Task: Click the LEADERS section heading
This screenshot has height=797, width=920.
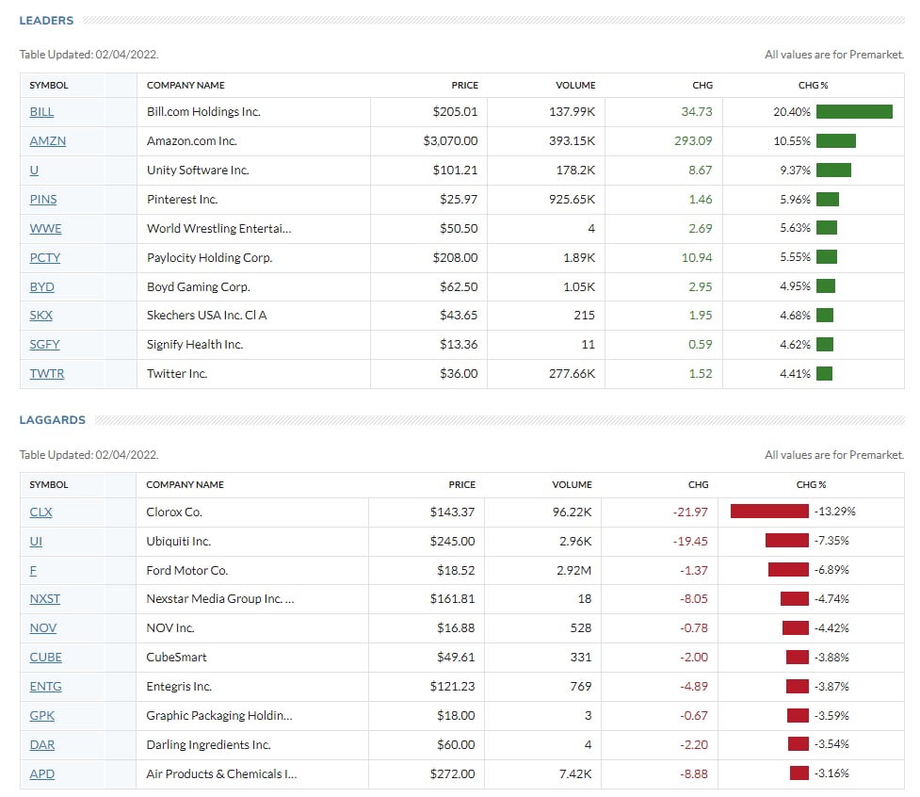Action: 46,21
